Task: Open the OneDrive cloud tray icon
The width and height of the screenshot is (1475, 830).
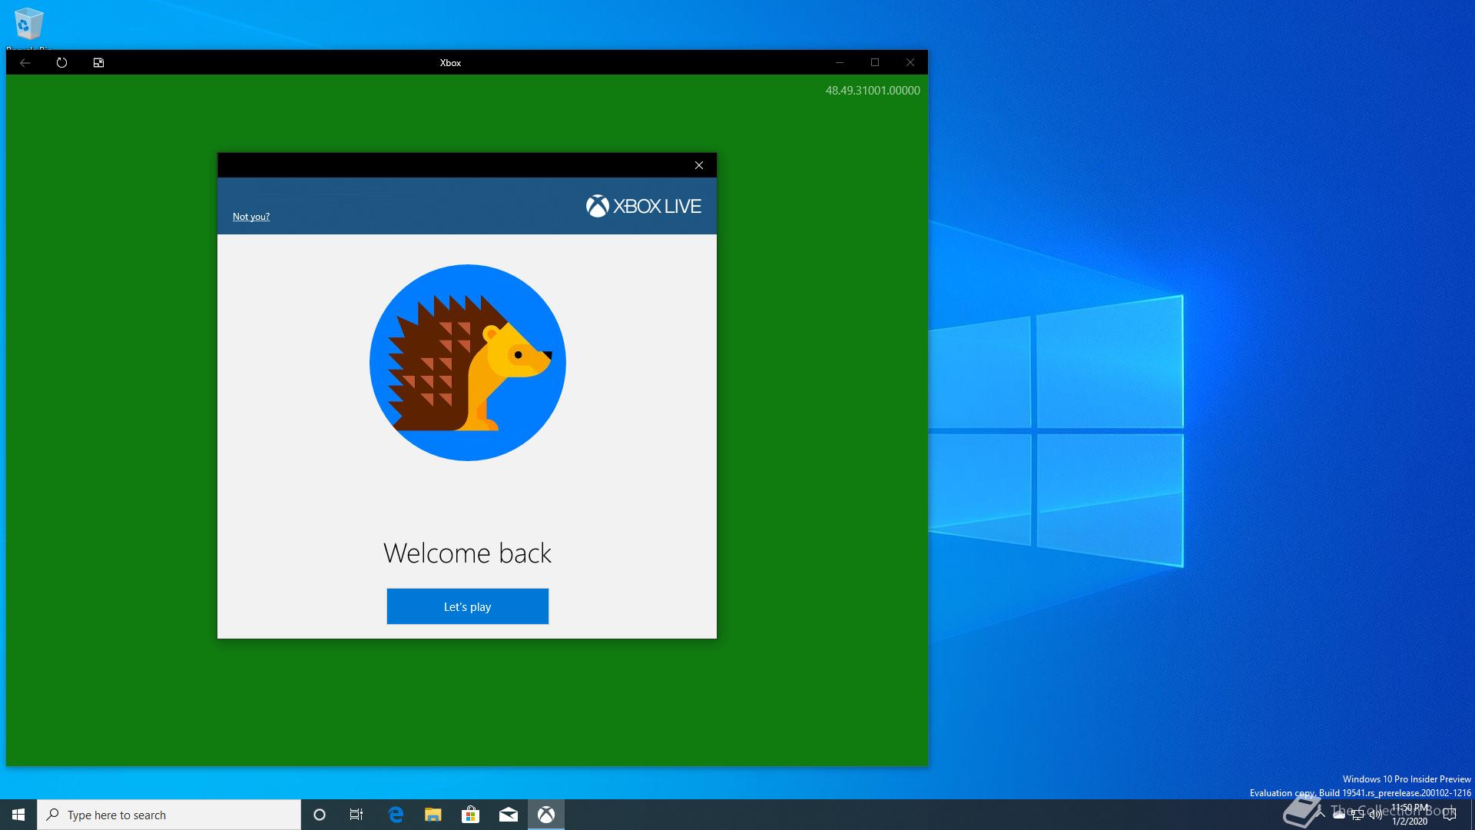Action: (1339, 815)
